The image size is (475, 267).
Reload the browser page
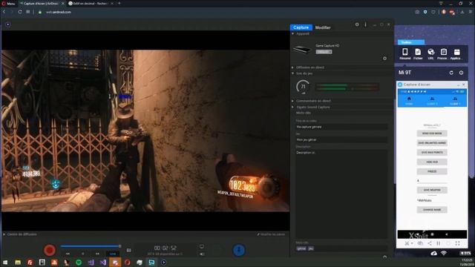20,12
